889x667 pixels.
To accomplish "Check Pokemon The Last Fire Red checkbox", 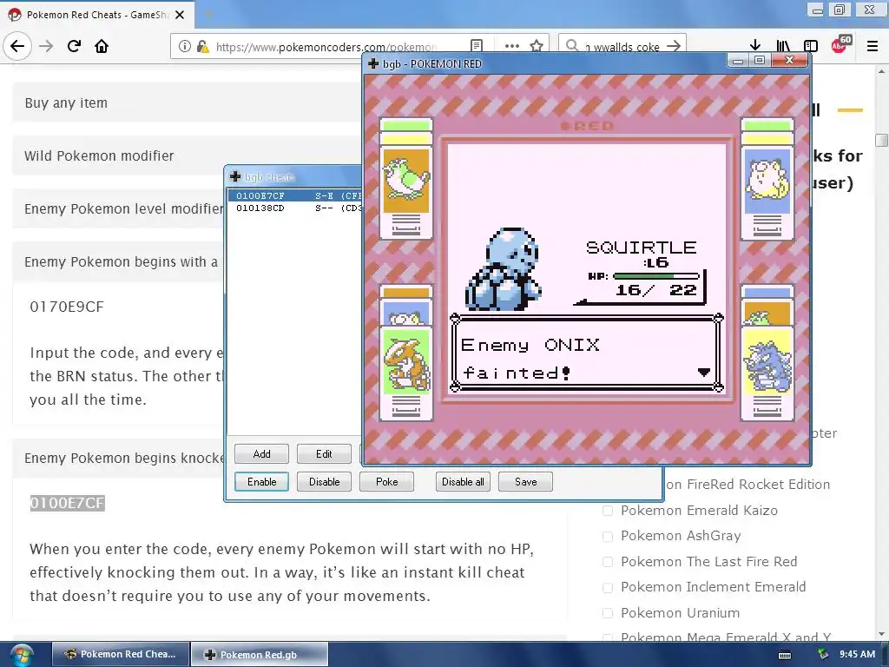I will coord(608,562).
